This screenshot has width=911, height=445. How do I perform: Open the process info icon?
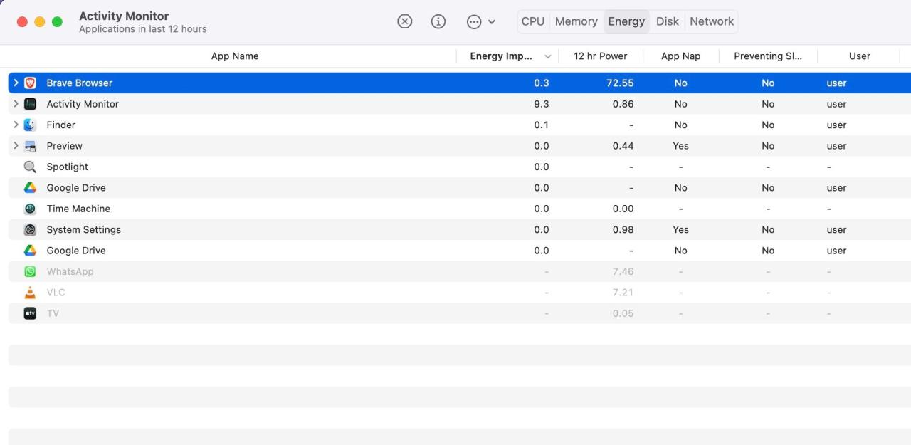coord(438,21)
